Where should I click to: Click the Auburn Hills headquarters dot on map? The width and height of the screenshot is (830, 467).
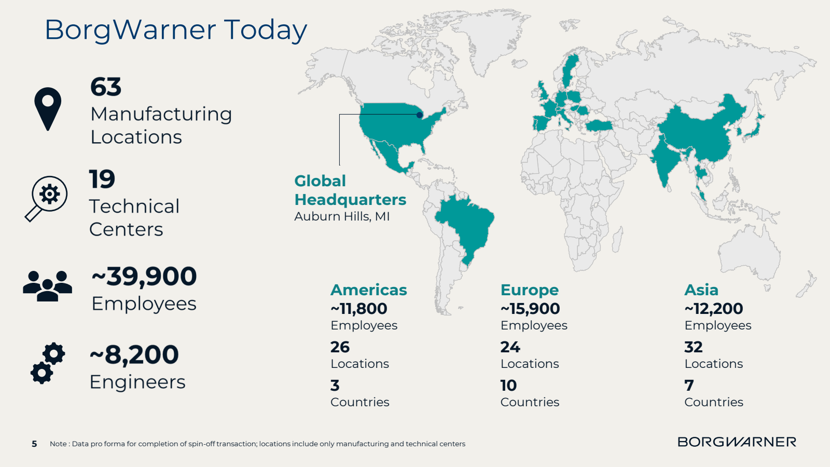(x=420, y=115)
